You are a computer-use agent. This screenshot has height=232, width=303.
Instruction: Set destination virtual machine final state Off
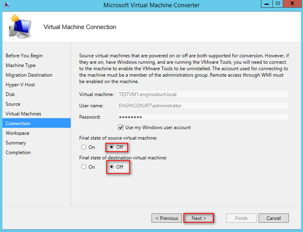pos(112,167)
